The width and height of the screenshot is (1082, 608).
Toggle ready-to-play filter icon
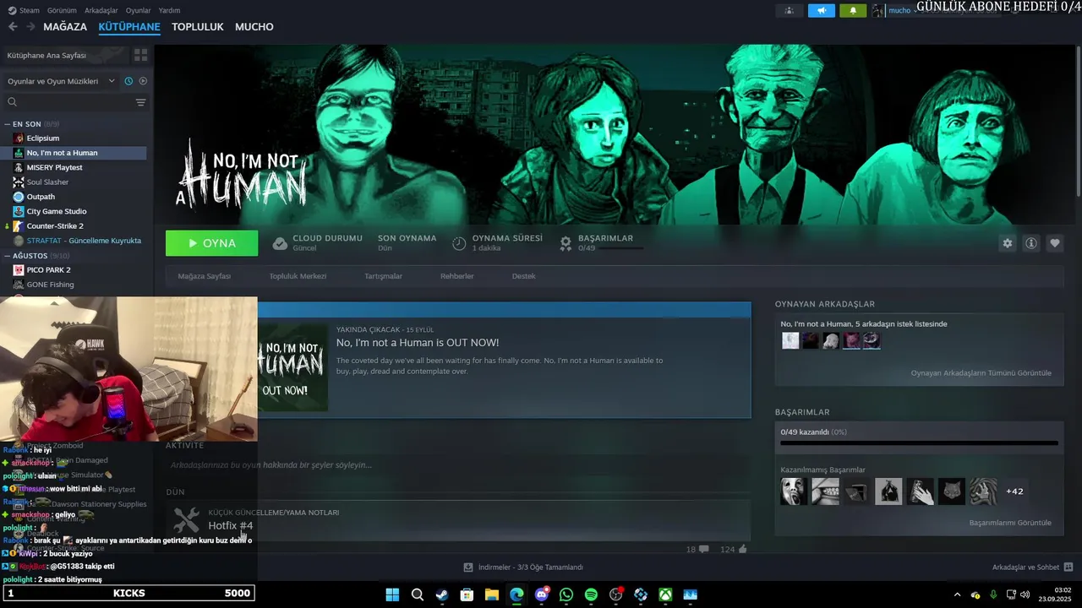tap(143, 81)
